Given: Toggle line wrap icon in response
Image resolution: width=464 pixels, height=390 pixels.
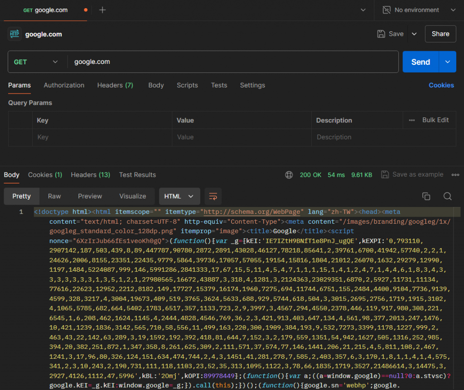Looking at the screenshot, I should coord(213,196).
